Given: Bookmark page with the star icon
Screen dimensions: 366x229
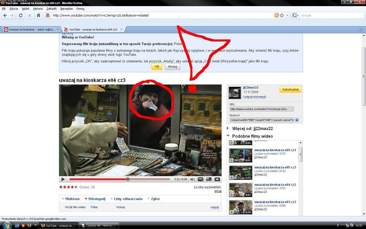Looking at the screenshot, I should point(282,16).
